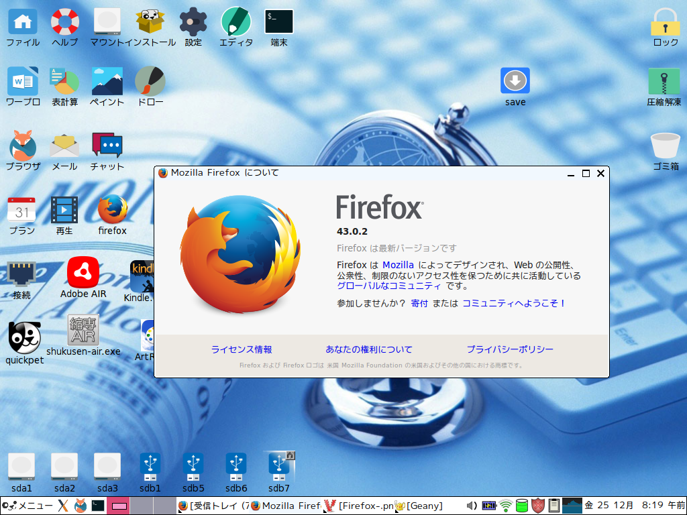Open the sda1 drive icon
The height and width of the screenshot is (515, 687).
point(21,467)
